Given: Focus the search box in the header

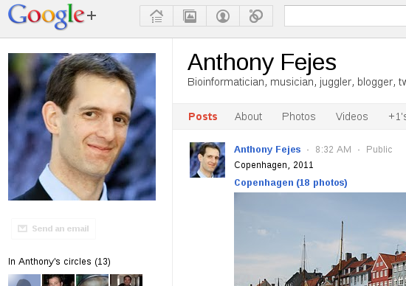Looking at the screenshot, I should [x=345, y=16].
